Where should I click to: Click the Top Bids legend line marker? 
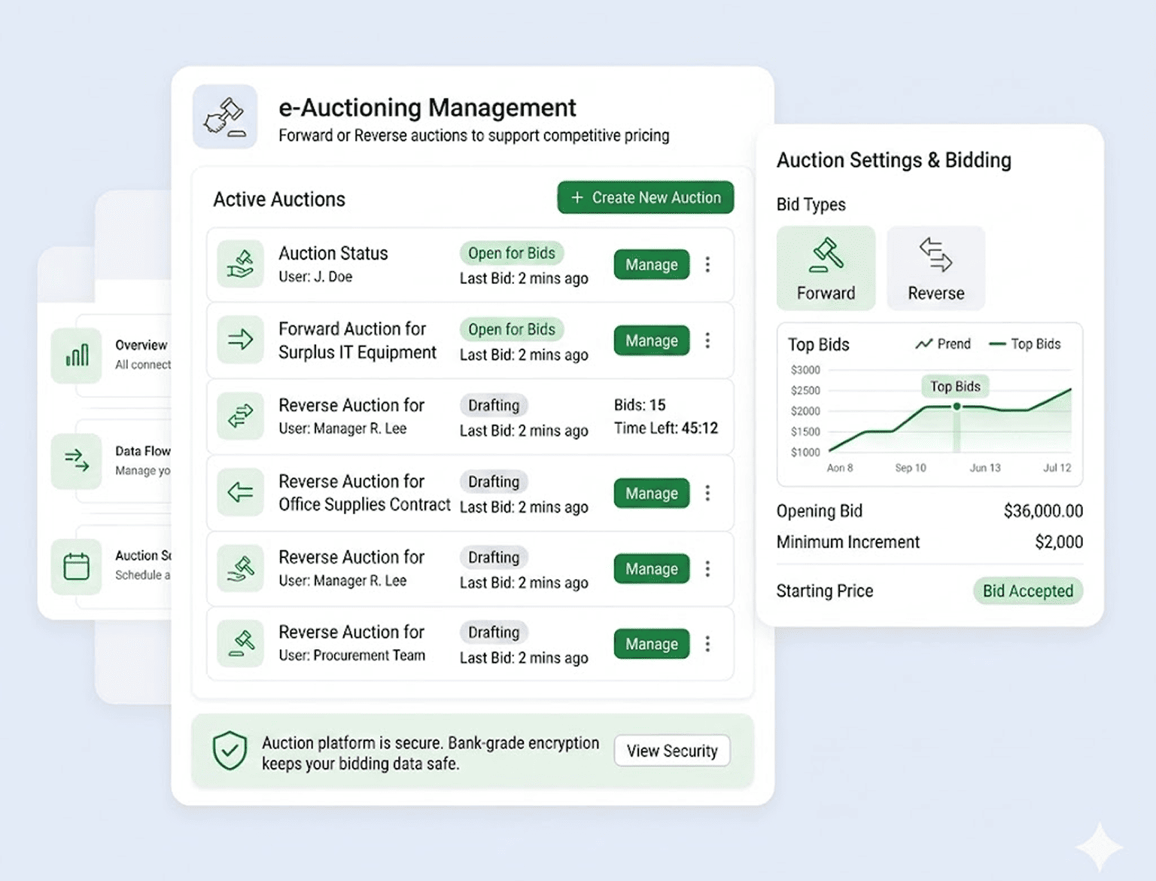coord(997,344)
